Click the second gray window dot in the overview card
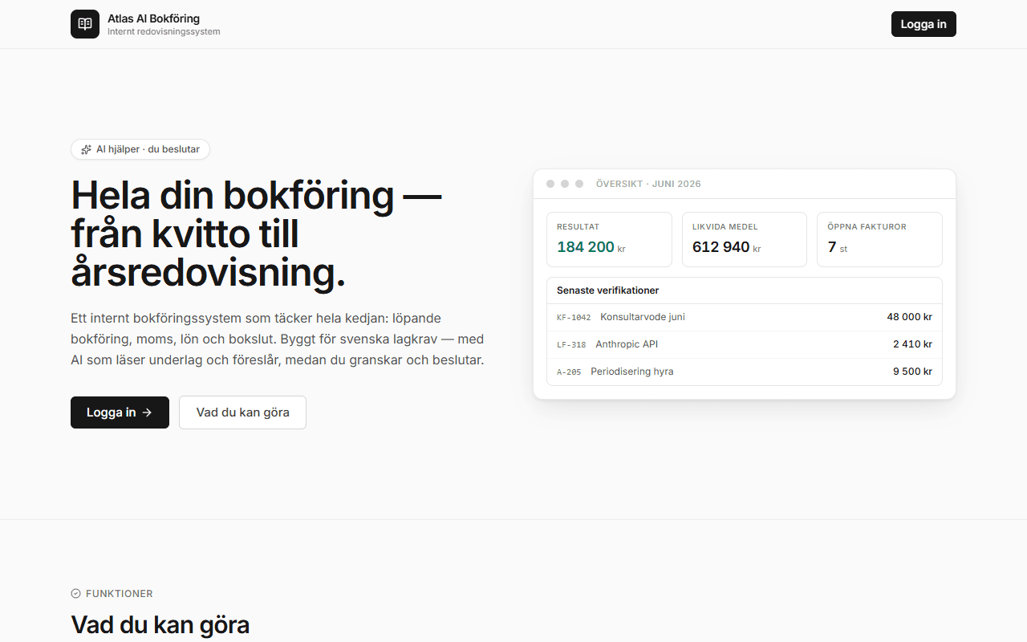Viewport: 1027px width, 642px height. (565, 184)
